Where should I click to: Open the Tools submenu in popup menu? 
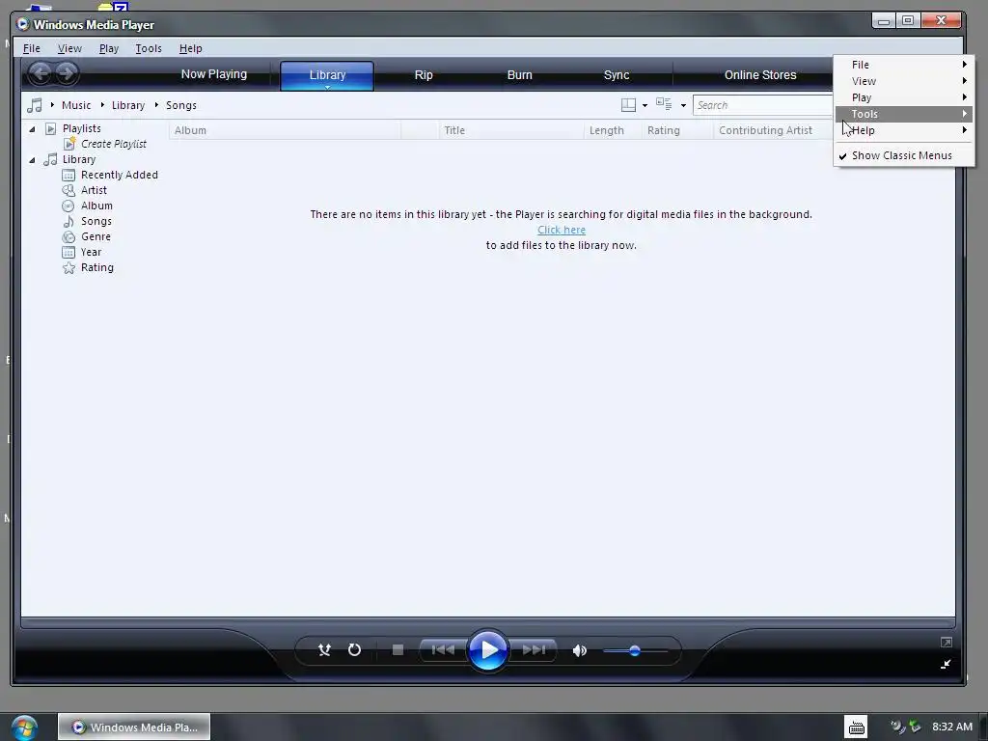[x=903, y=114]
